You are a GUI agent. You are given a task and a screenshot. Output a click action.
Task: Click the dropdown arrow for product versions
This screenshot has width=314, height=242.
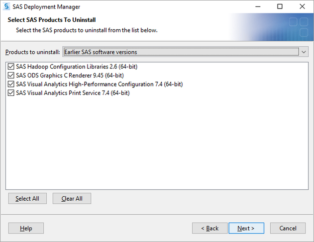click(304, 52)
